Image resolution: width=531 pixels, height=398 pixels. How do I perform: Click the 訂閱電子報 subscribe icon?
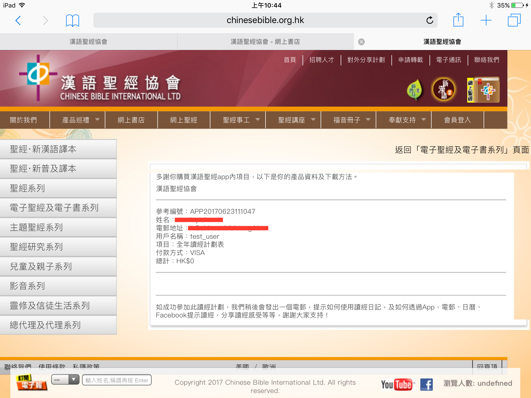[x=32, y=382]
